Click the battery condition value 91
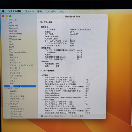 click(78, 59)
